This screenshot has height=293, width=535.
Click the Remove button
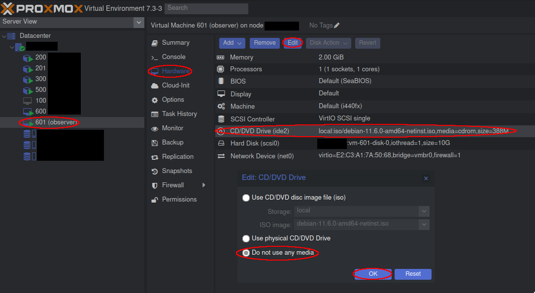[265, 43]
